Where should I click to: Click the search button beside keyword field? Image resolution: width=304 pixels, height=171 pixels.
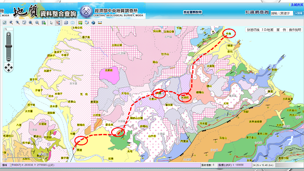tap(299, 13)
